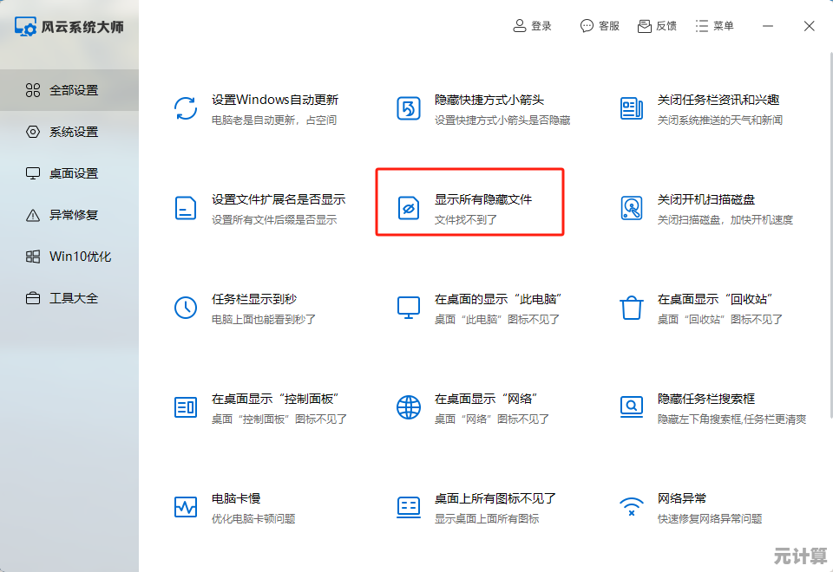Screen dimensions: 833x572
Task: Open 工具大全 in the sidebar
Action: click(69, 298)
